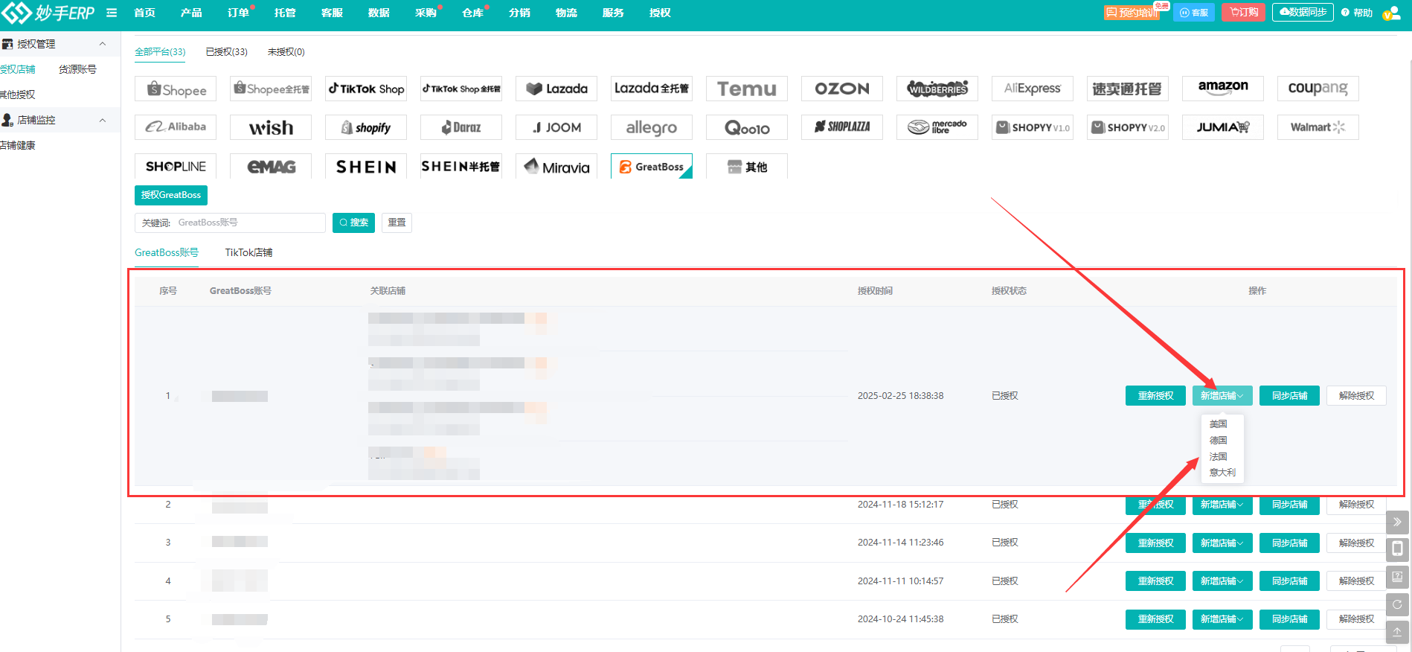Select the JOOM platform logo

[556, 127]
